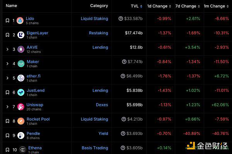Sort by the 7d Change column header
Viewport: 232px width, 154px height.
(x=188, y=6)
